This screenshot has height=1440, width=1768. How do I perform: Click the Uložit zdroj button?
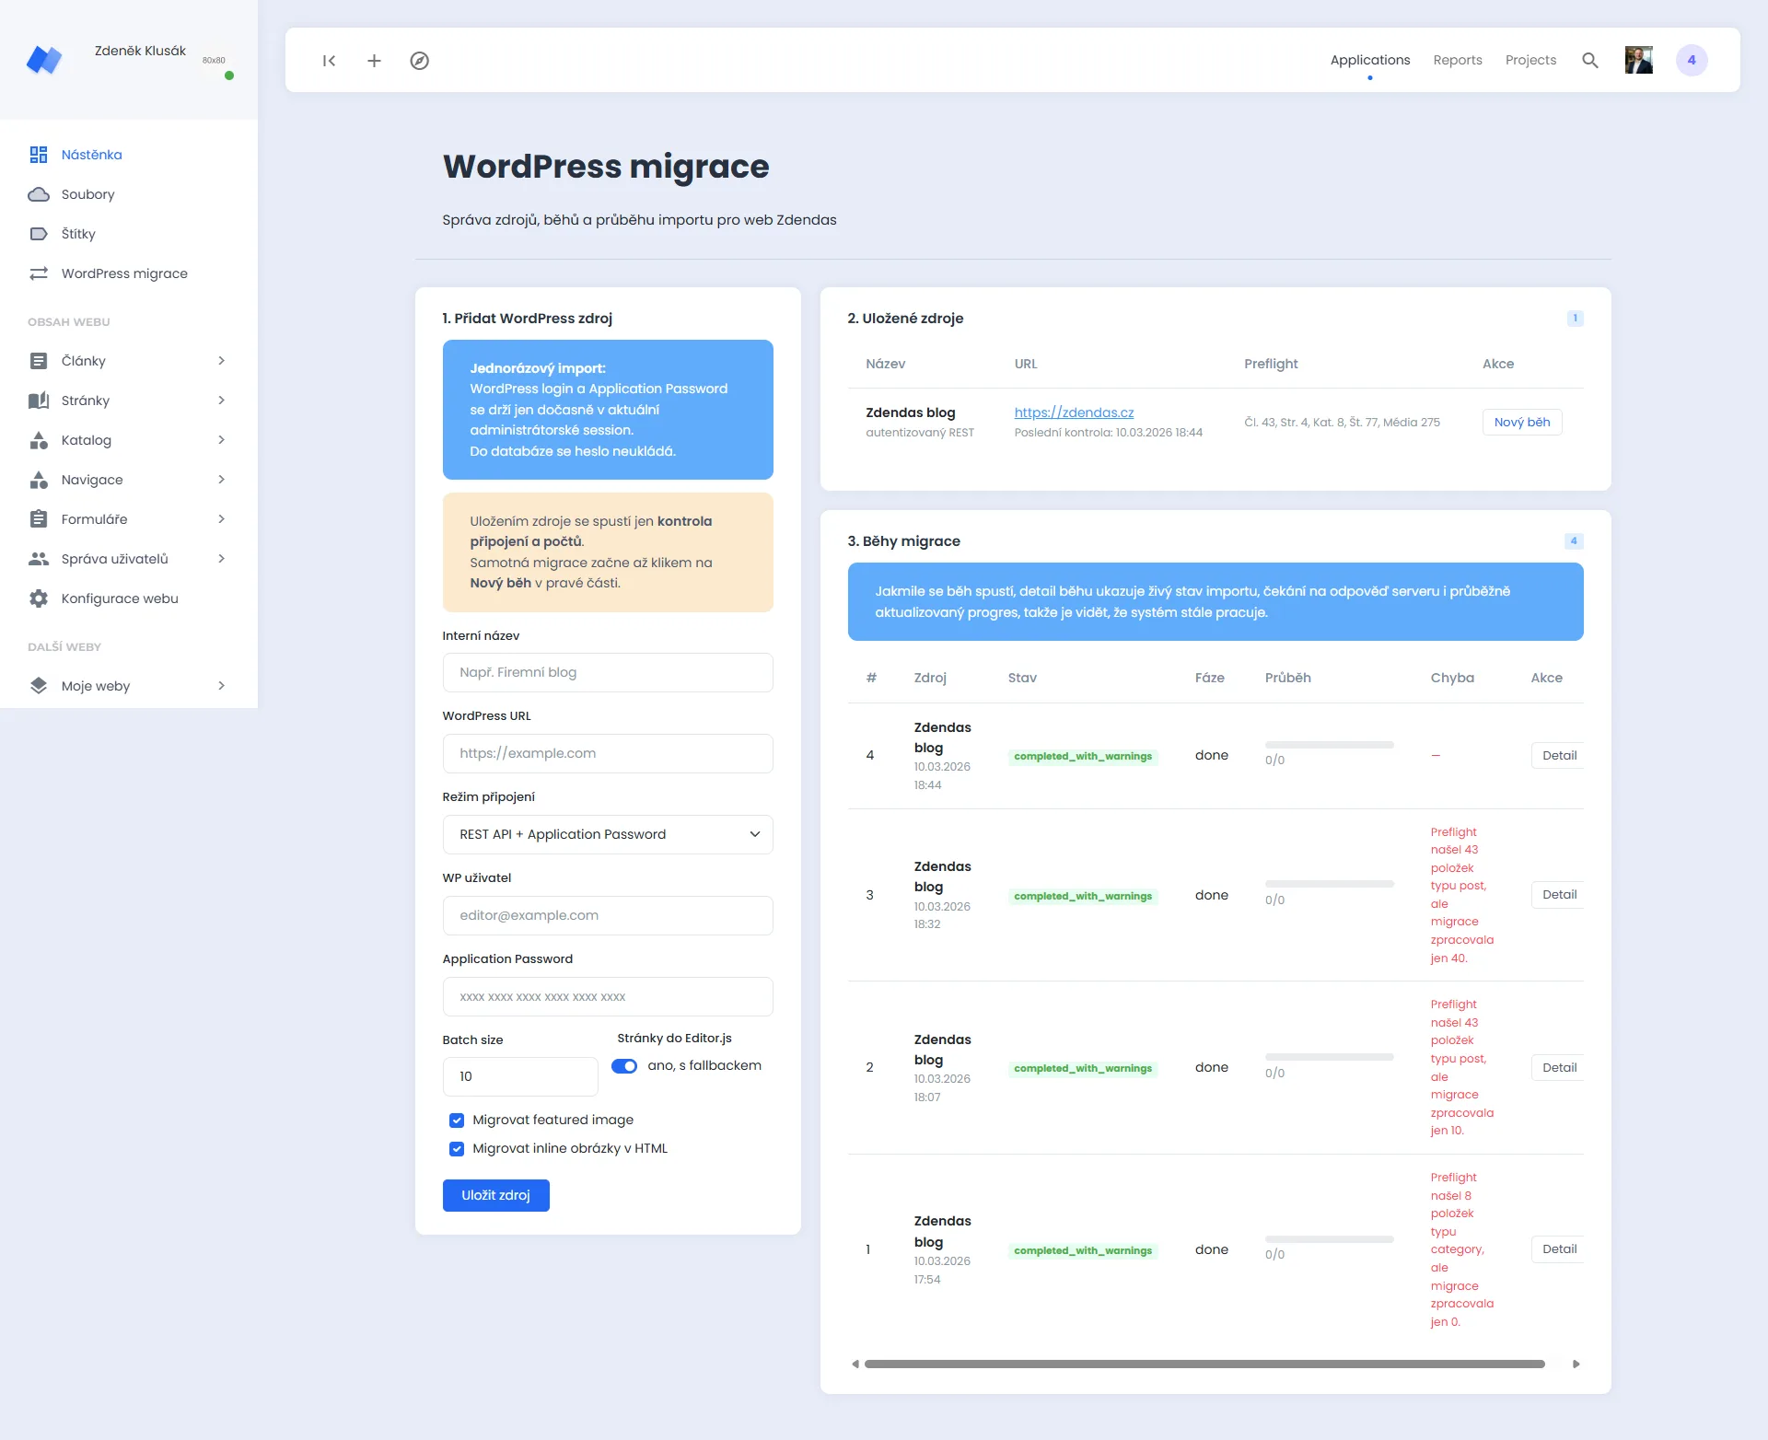(496, 1195)
